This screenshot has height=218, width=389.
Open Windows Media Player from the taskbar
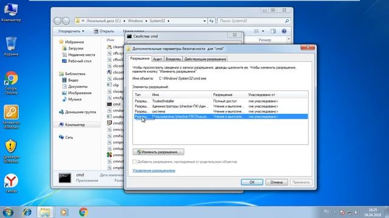pyautogui.click(x=64, y=212)
